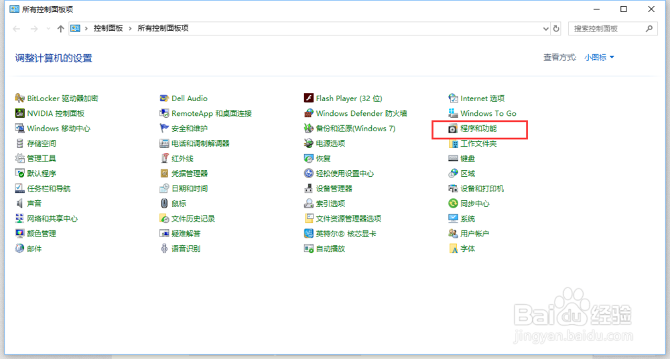Open RemoteApp 和桌面连接 icon
This screenshot has height=359, width=670.
point(164,113)
